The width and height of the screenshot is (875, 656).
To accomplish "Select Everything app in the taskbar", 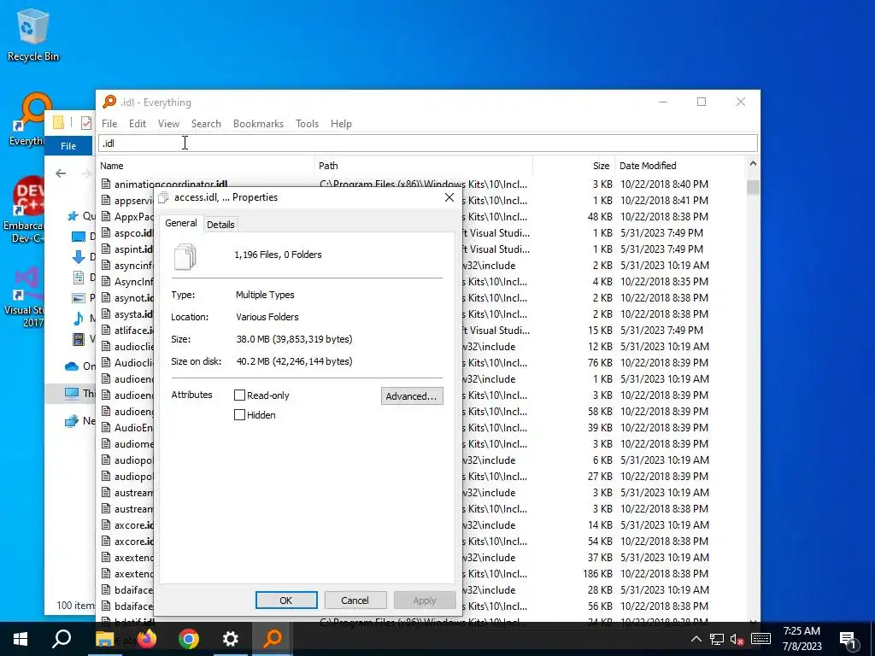I will pos(273,639).
